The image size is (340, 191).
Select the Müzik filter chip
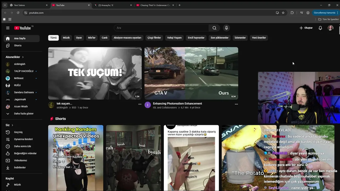pyautogui.click(x=66, y=38)
